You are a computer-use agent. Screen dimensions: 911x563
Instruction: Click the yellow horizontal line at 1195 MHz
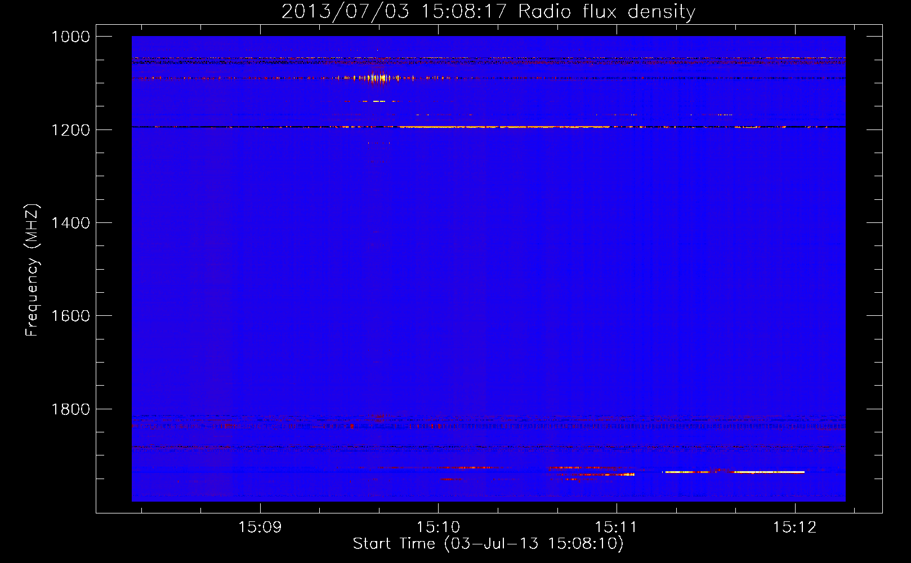(x=504, y=127)
